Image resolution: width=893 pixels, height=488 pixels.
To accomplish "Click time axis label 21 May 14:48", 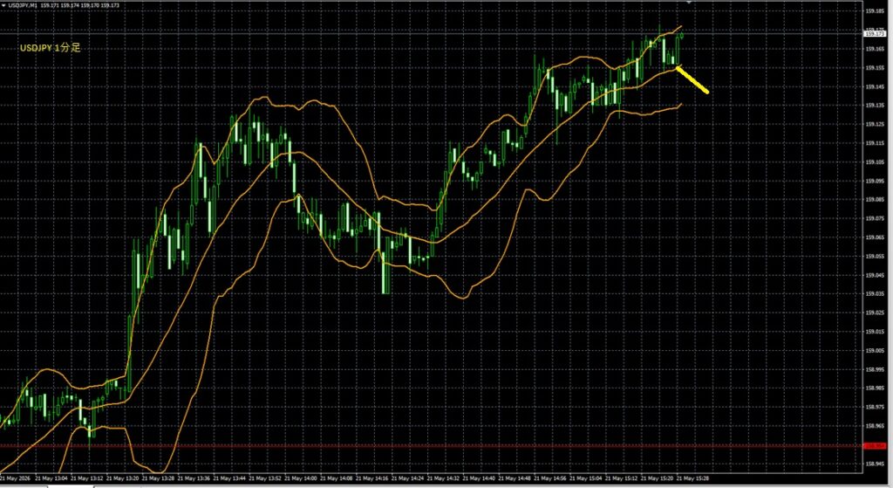I will 515,478.
